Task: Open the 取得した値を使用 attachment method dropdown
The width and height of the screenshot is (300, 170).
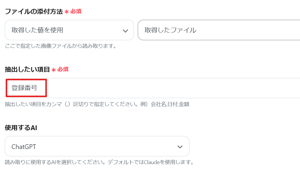Action: tap(69, 30)
